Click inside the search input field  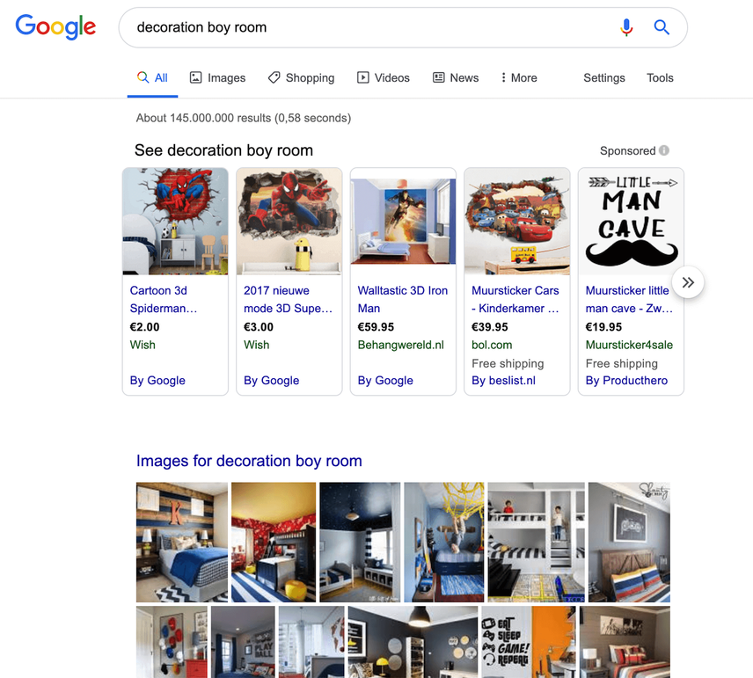[369, 27]
